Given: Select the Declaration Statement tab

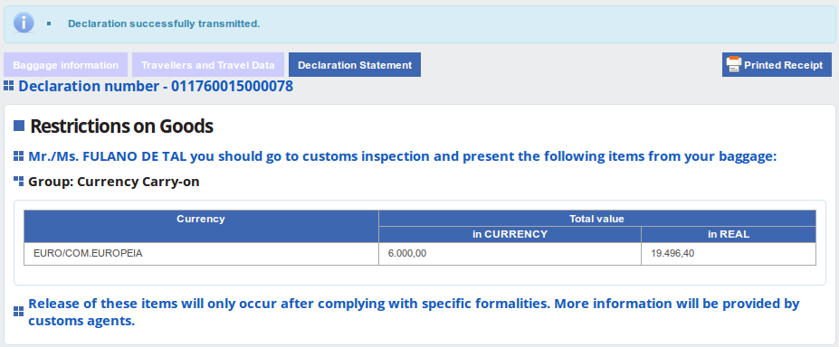Looking at the screenshot, I should (355, 64).
